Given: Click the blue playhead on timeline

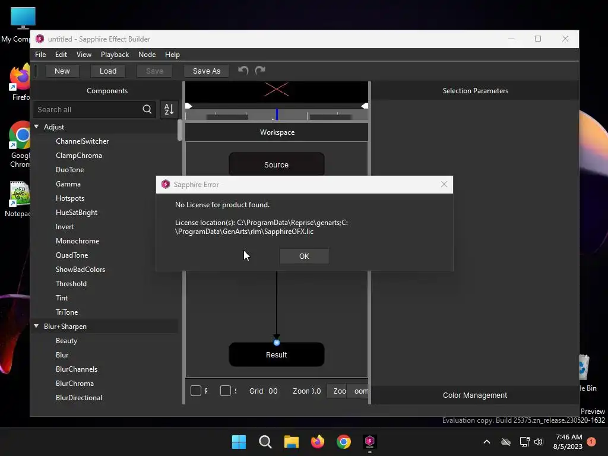Looking at the screenshot, I should tap(277, 115).
